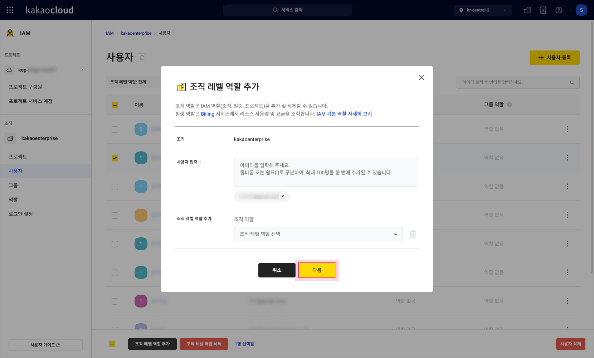Open 프로젝트 구성원 in the sidebar
Screen dimensions: 594x358
tap(25, 87)
